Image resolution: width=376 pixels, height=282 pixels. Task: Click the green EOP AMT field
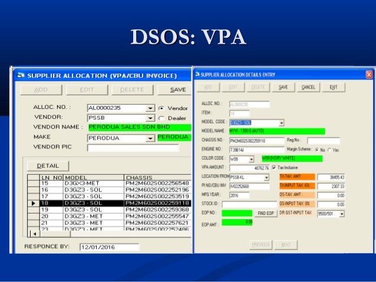click(237, 223)
